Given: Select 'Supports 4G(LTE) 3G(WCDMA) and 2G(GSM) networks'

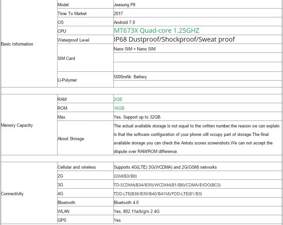Looking at the screenshot, I should [x=165, y=167].
